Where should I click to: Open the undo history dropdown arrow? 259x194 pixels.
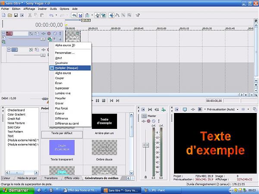(x=57, y=15)
